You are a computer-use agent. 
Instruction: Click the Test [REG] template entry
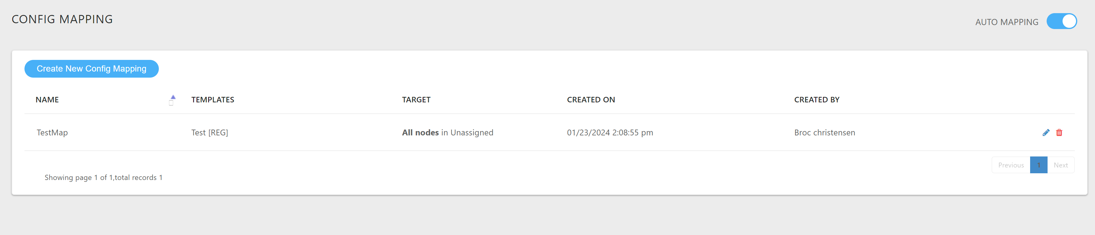(x=210, y=133)
